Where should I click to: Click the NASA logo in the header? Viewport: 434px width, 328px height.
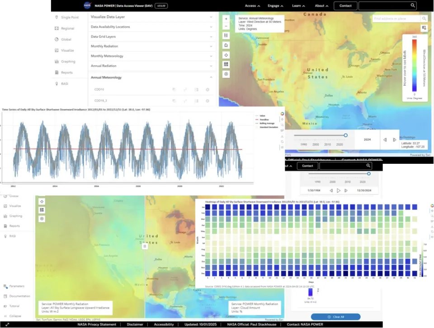87,5
